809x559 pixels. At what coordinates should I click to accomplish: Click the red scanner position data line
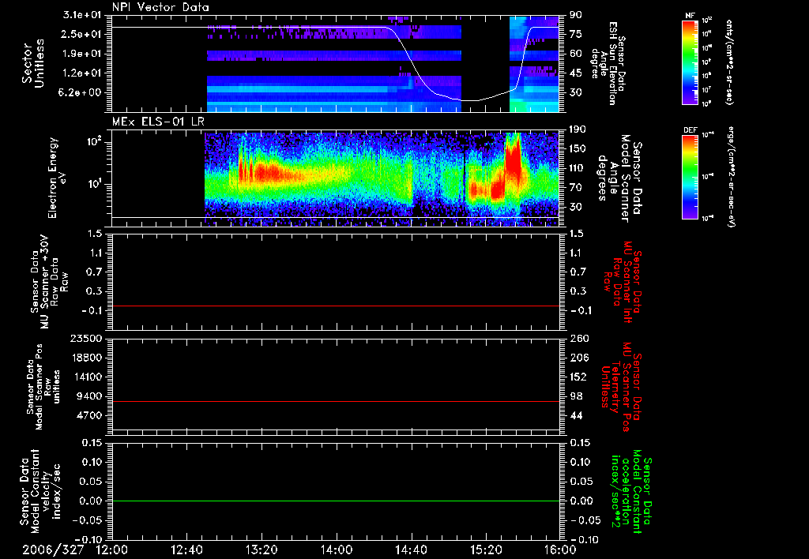pyautogui.click(x=335, y=401)
